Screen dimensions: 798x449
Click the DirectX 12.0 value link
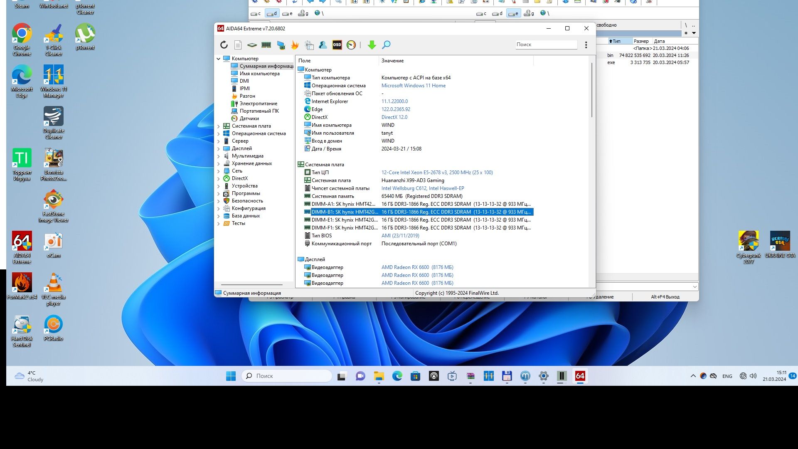pyautogui.click(x=394, y=117)
